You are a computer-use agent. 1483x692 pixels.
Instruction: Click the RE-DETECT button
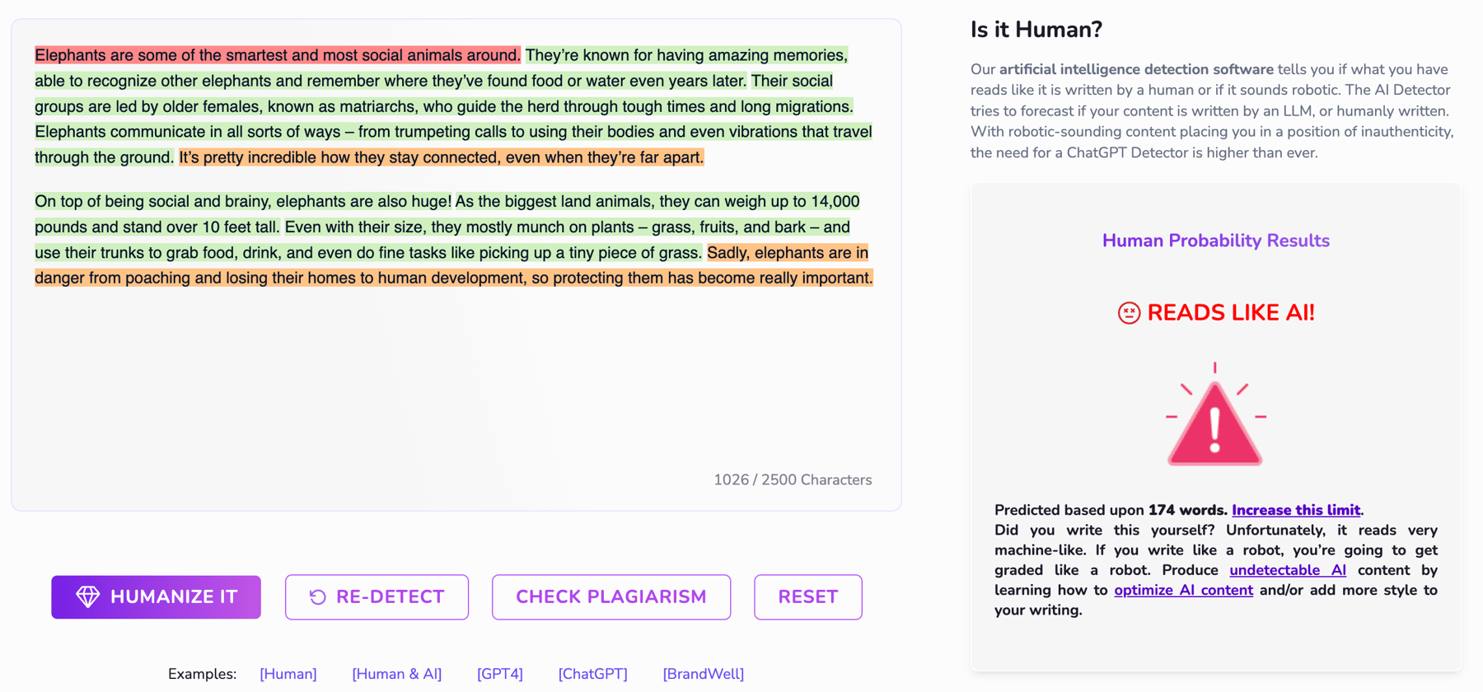tap(377, 596)
